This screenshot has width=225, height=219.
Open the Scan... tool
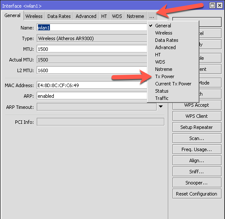point(197,138)
